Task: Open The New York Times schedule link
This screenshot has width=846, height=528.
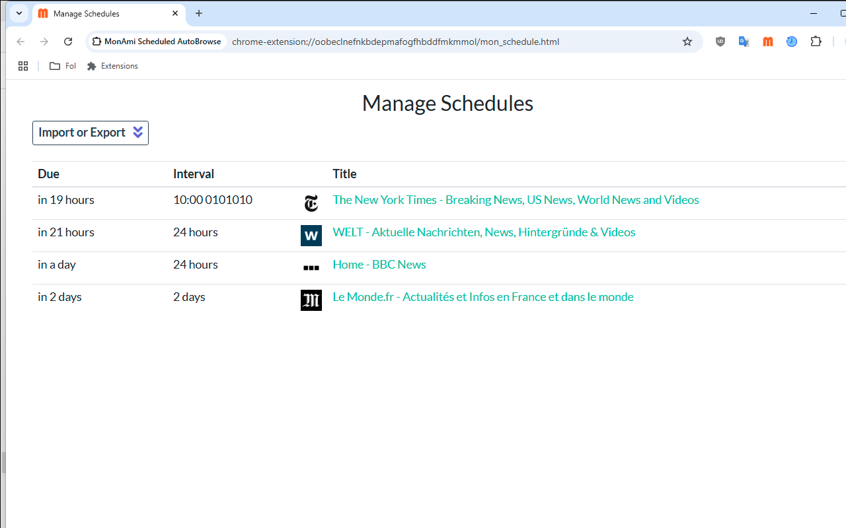Action: pos(516,200)
